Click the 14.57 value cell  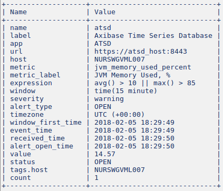point(105,154)
